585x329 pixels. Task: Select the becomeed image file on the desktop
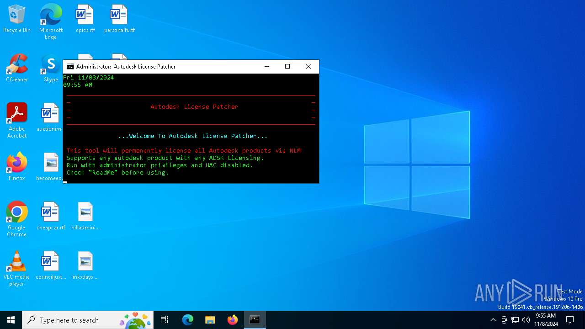(50, 167)
